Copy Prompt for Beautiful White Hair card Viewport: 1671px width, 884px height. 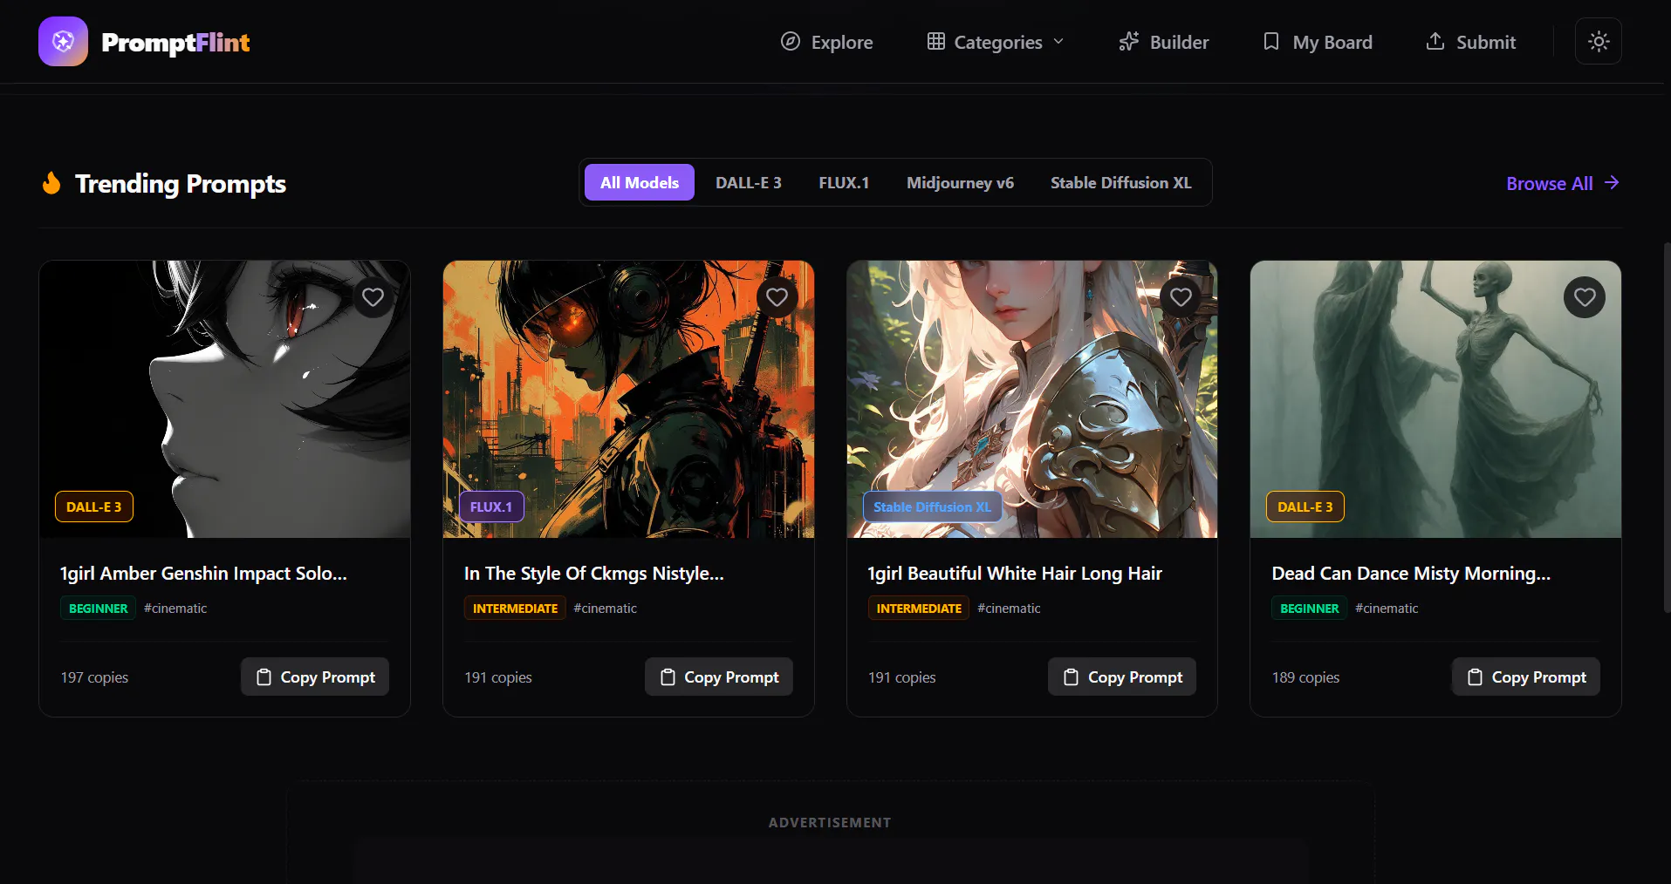point(1122,677)
